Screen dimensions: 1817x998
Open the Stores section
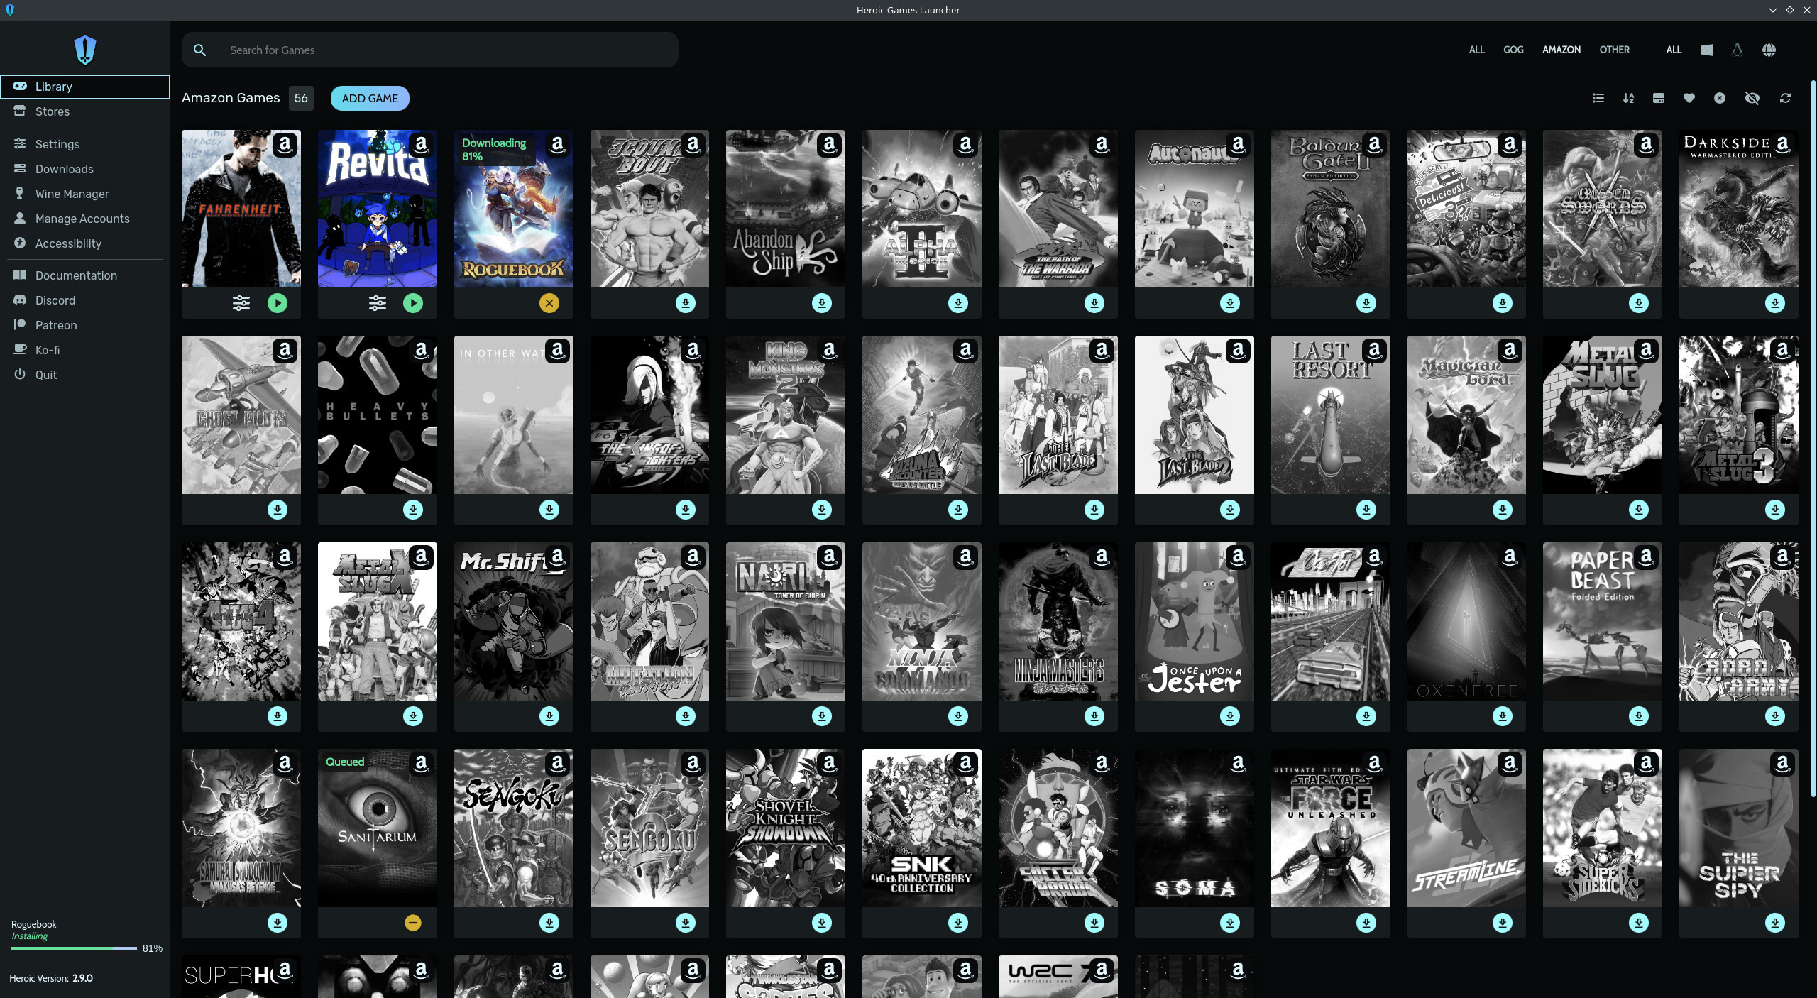click(x=52, y=112)
